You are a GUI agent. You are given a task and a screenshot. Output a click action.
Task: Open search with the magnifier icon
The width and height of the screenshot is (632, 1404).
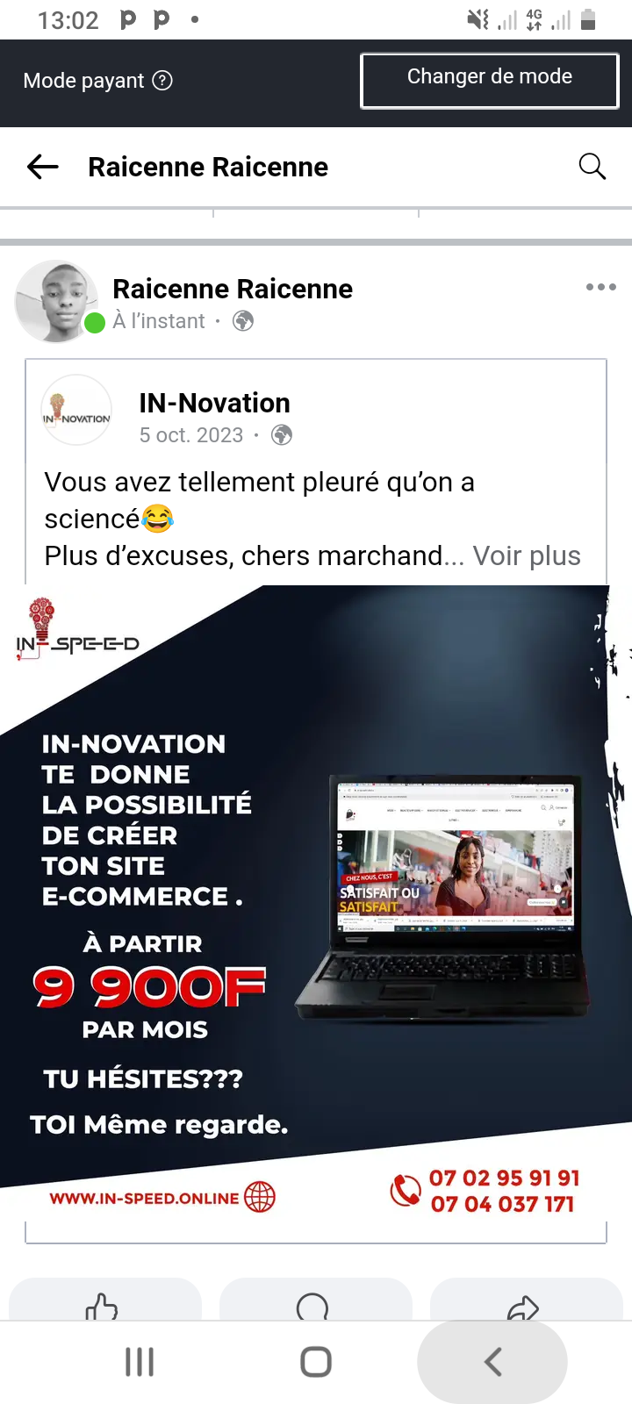coord(592,167)
